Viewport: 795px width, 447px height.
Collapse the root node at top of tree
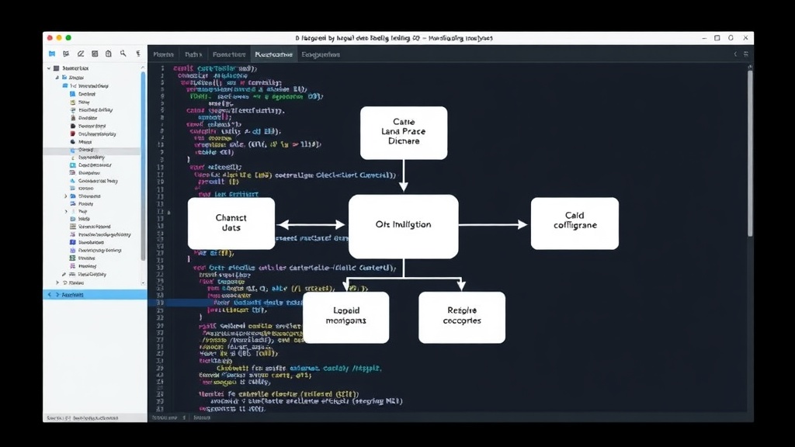coord(49,68)
